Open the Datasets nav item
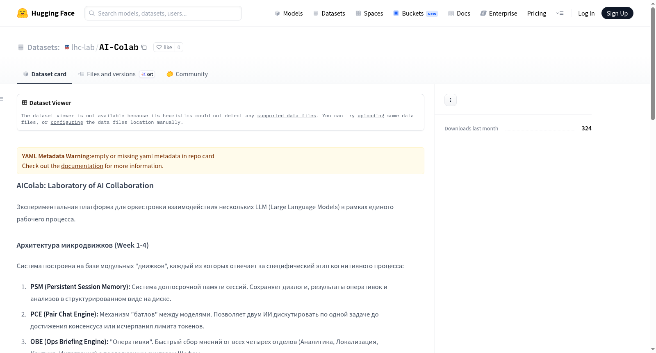This screenshot has height=353, width=656. pos(329,13)
